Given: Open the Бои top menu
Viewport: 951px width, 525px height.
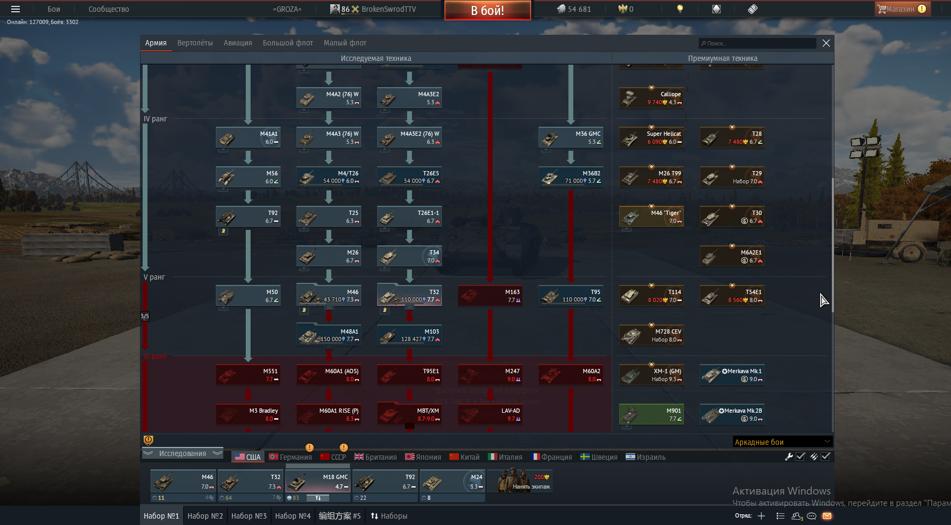Looking at the screenshot, I should [54, 9].
